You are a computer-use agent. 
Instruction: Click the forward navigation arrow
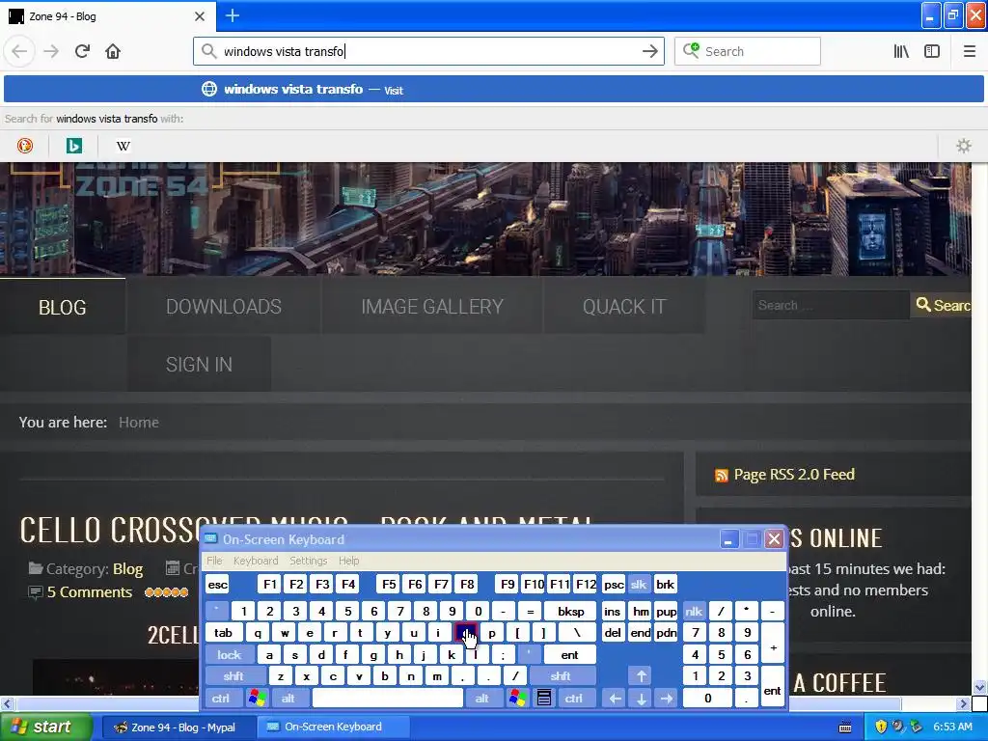click(x=51, y=51)
